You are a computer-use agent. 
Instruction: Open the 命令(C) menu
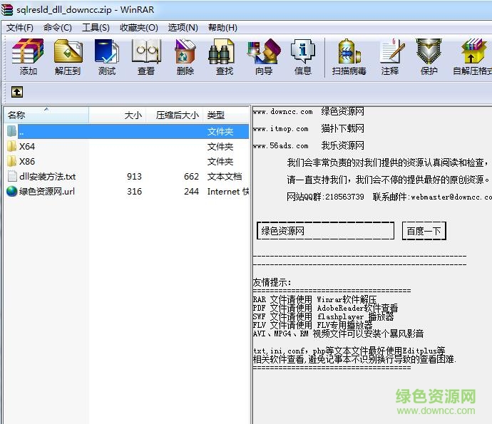pos(58,28)
